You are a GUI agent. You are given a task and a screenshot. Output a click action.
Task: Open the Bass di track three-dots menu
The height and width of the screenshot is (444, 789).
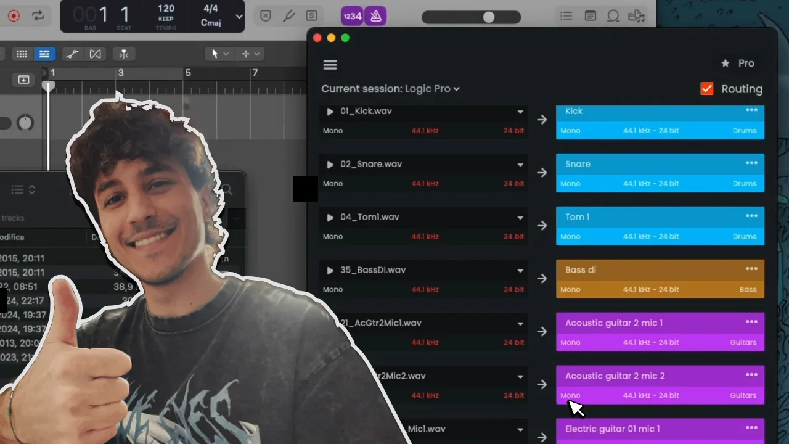[x=751, y=269]
